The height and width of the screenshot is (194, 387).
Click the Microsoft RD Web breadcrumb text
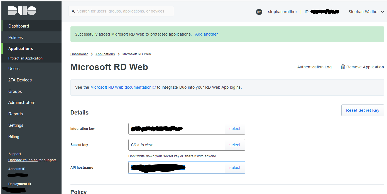coord(137,54)
